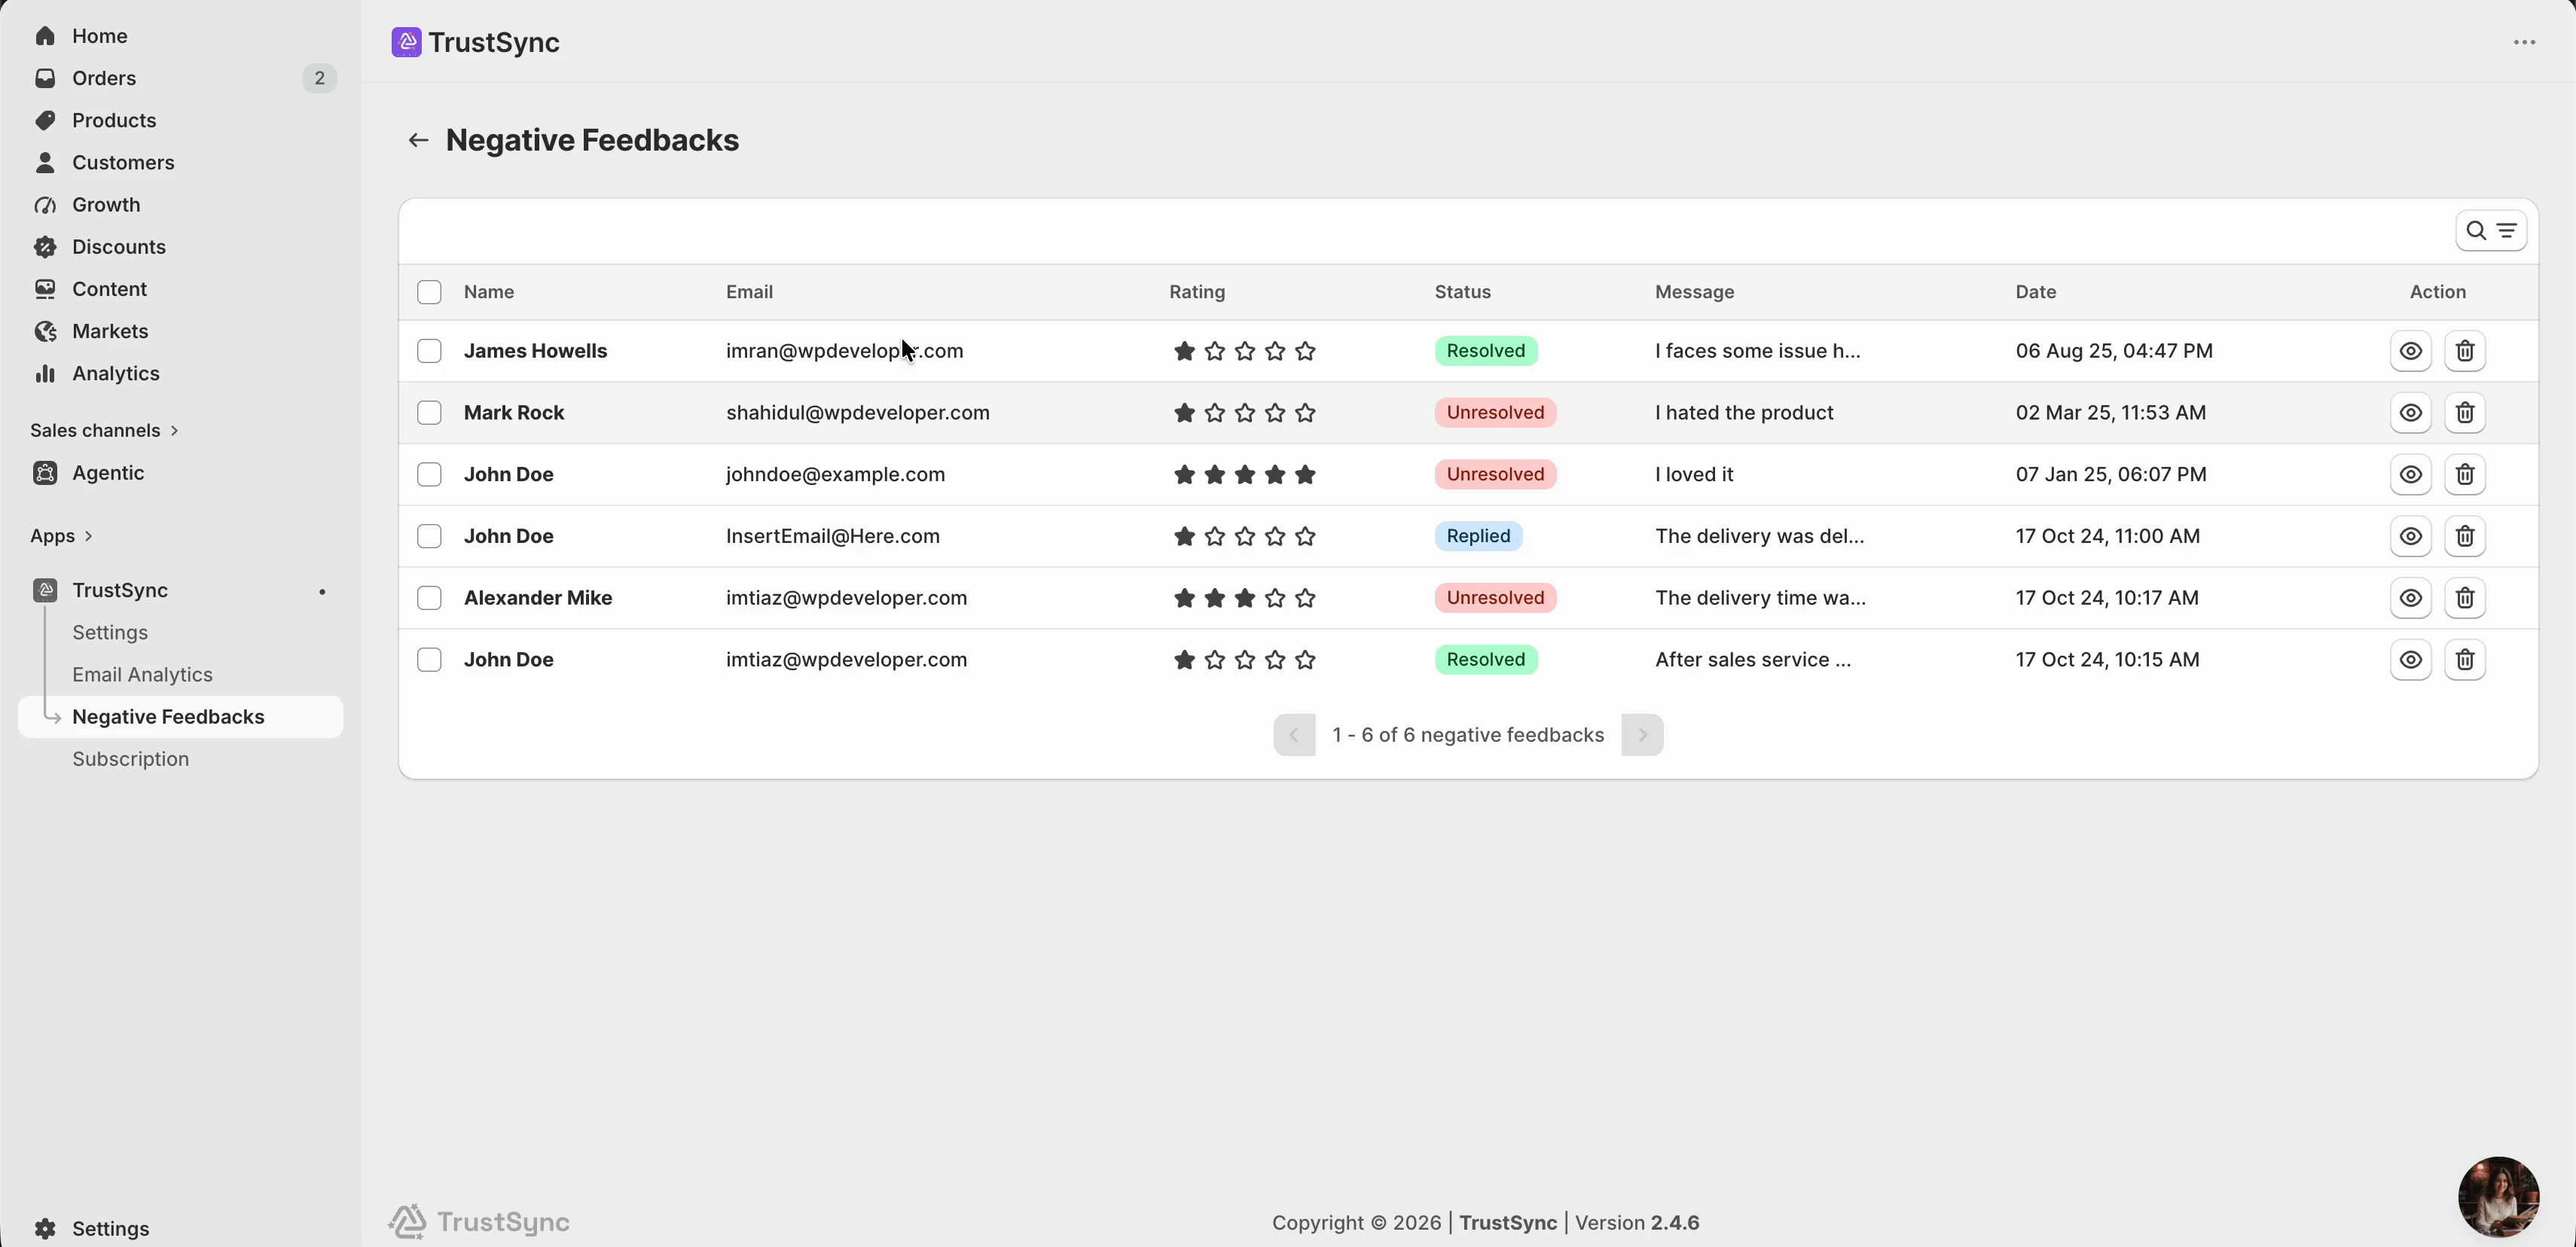
Task: Expand the Apps section
Action: tap(61, 536)
